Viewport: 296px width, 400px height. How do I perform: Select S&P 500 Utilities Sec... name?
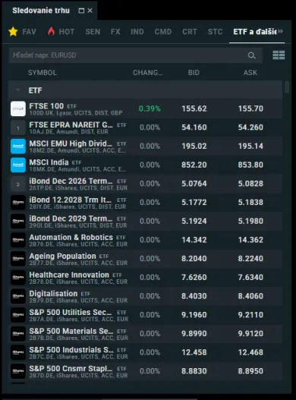point(71,312)
